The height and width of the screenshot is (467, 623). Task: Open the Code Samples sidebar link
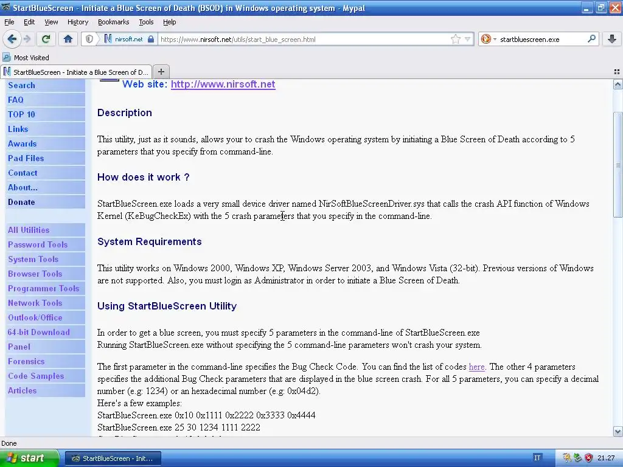(x=36, y=376)
